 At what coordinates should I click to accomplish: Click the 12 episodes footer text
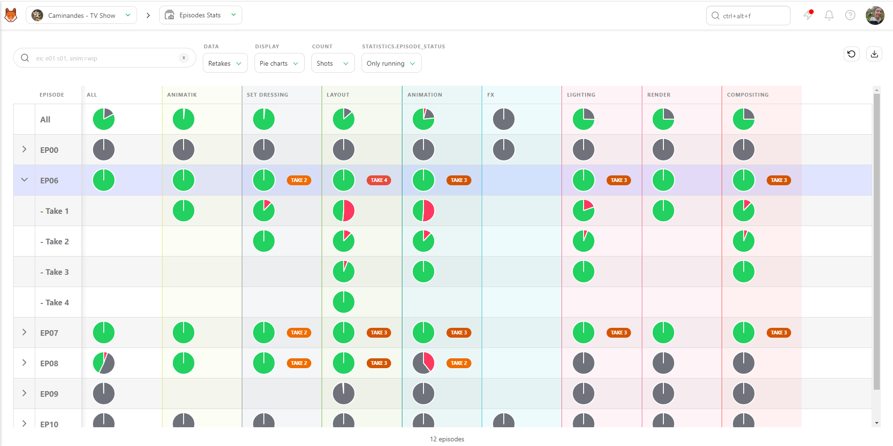click(x=447, y=439)
